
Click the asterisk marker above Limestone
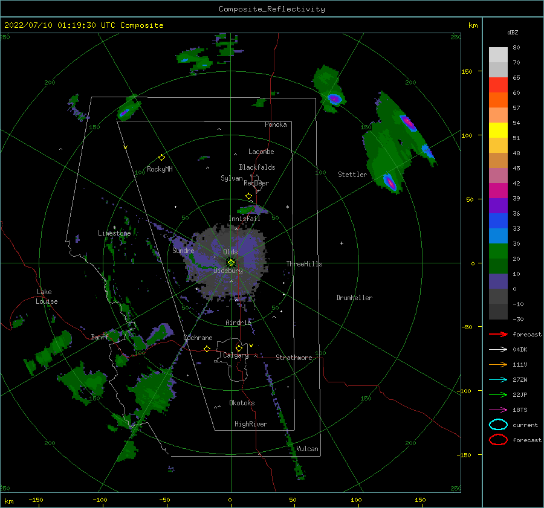[x=114, y=228]
